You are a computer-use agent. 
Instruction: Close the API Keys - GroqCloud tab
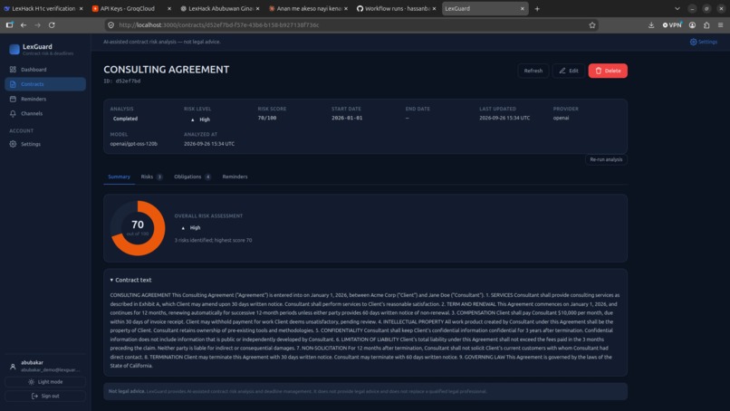169,8
